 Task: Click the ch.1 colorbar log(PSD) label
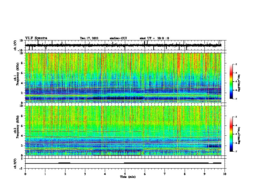(x=239, y=83)
